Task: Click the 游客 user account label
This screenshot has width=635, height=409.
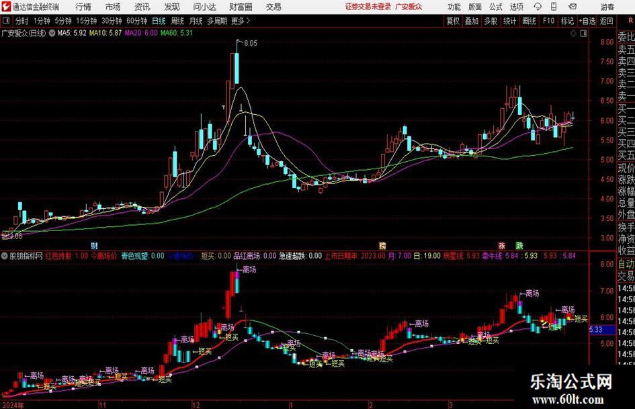Action: [607, 7]
